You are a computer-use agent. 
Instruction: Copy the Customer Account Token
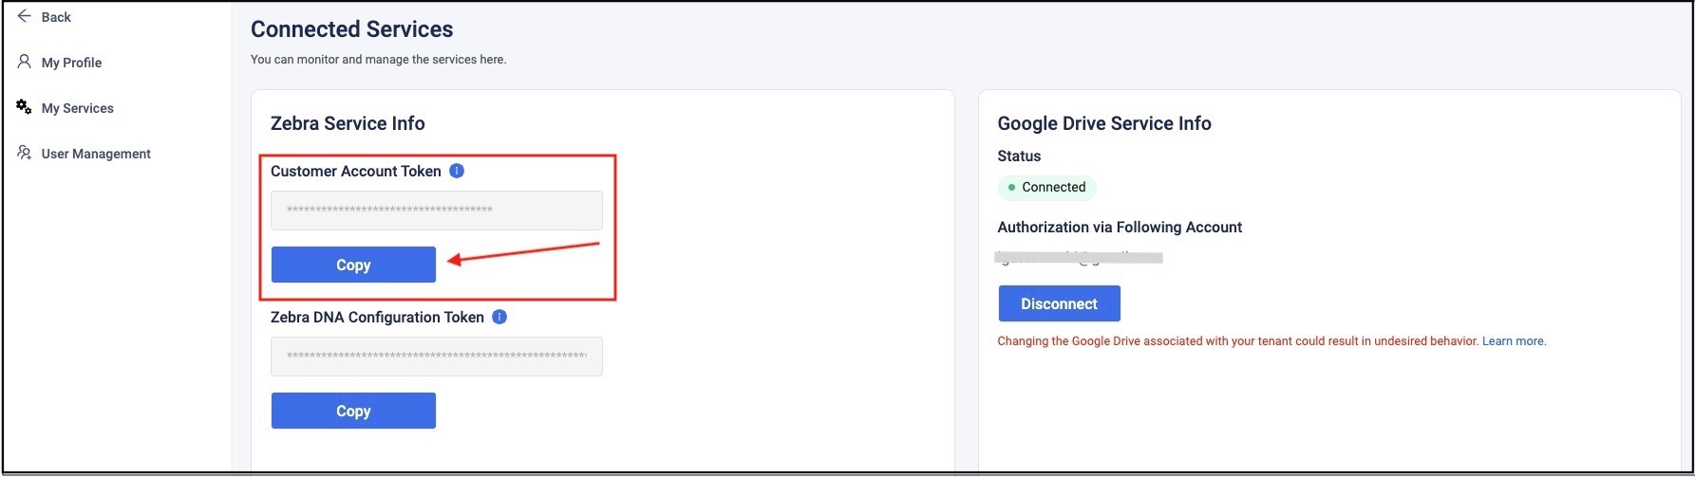pyautogui.click(x=353, y=265)
